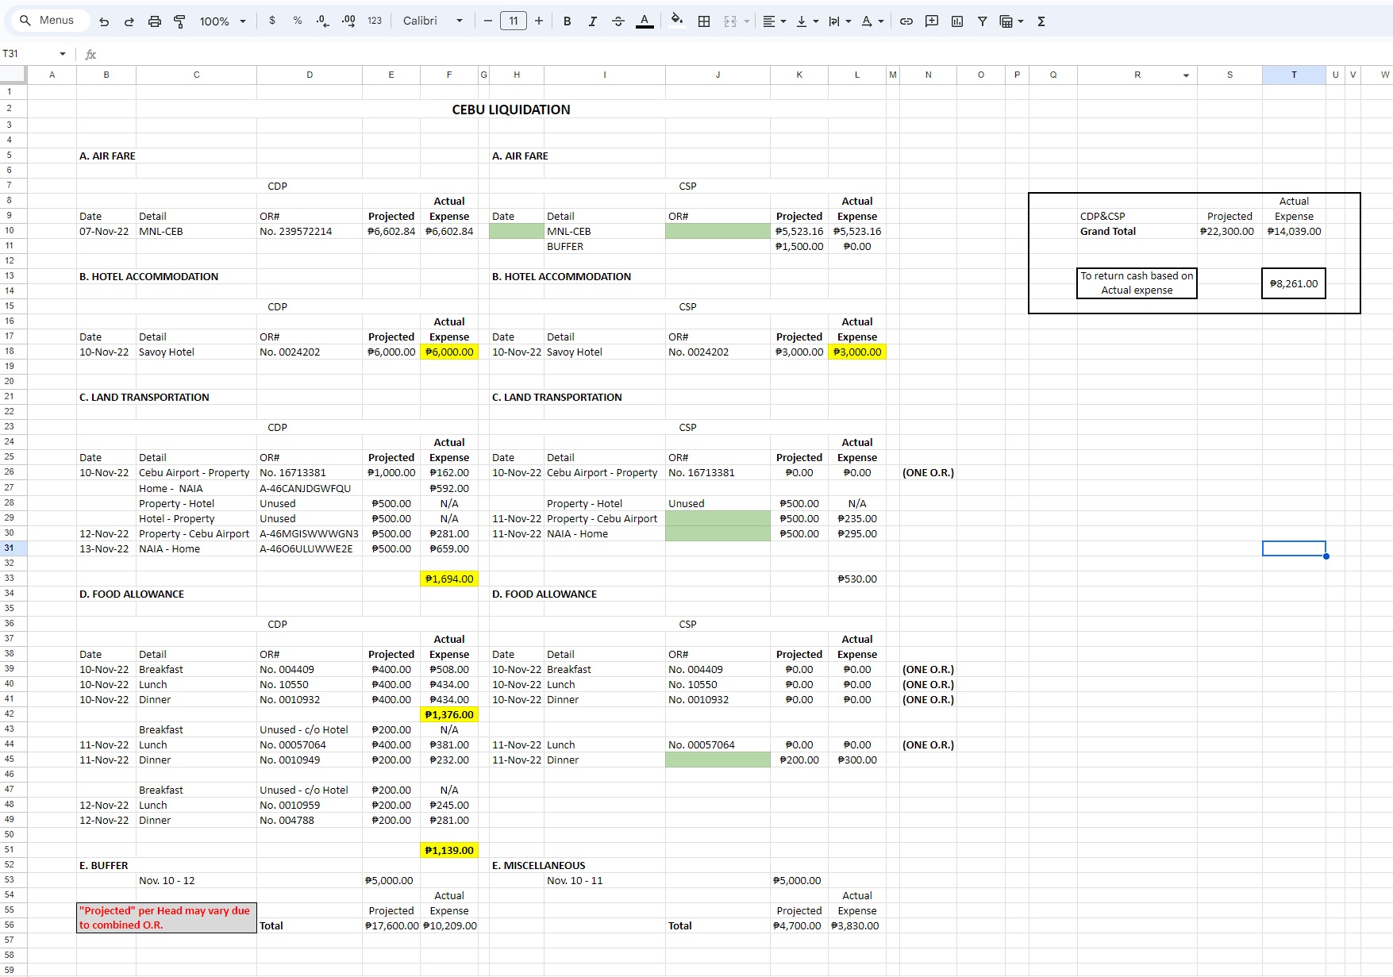Open the cell borders menu
This screenshot has width=1393, height=977.
click(704, 21)
